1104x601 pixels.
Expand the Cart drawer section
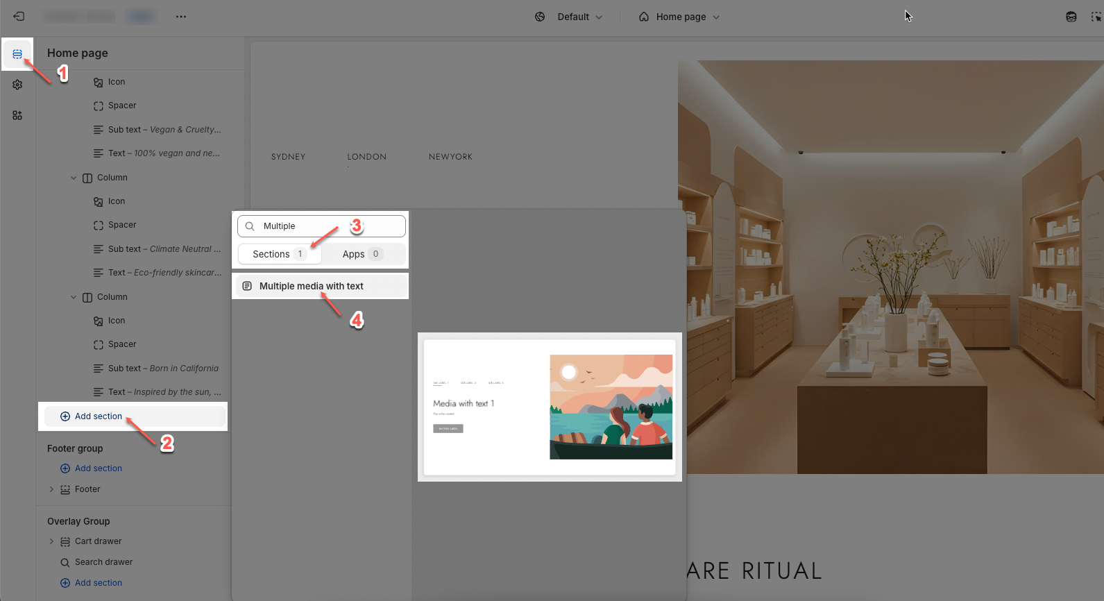(51, 541)
